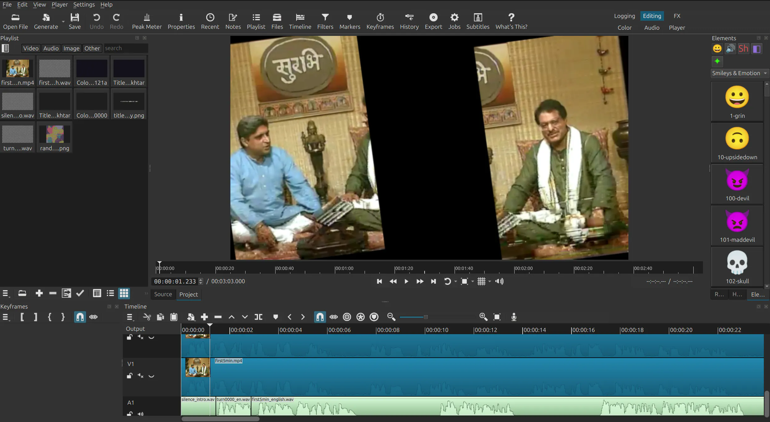Click the Ripple Delete timeline icon
This screenshot has height=422, width=770.
pyautogui.click(x=218, y=317)
